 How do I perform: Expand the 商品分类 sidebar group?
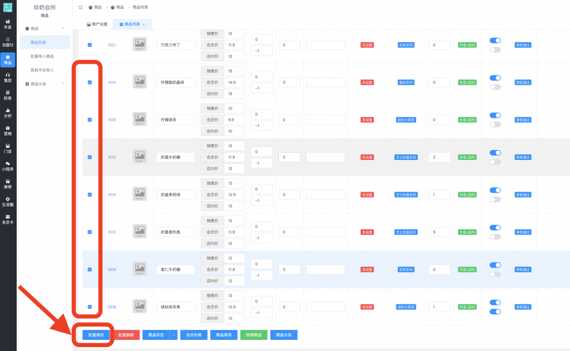tap(45, 84)
